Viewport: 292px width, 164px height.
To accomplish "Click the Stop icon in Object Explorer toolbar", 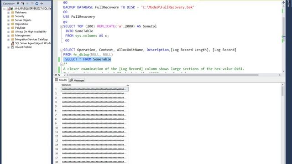I will pos(27,3).
